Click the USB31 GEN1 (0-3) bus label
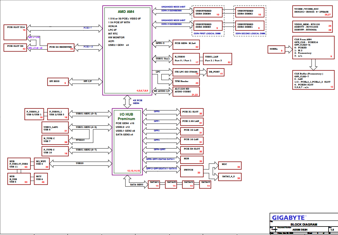 point(86,113)
